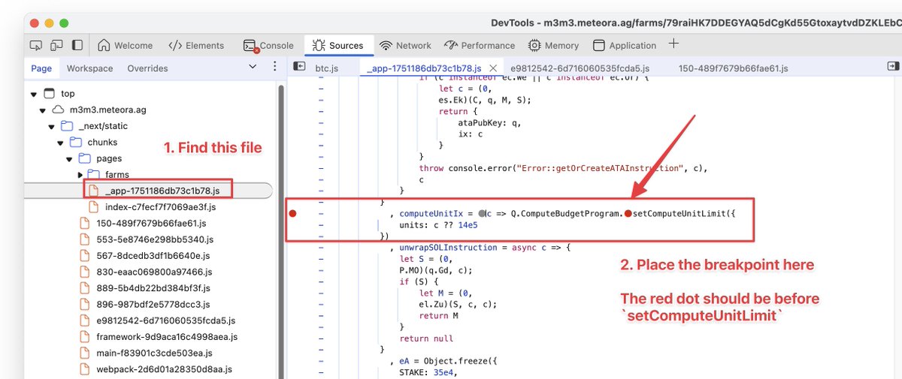
Task: Click the navigator pane vertical scrollbar
Action: (282, 231)
